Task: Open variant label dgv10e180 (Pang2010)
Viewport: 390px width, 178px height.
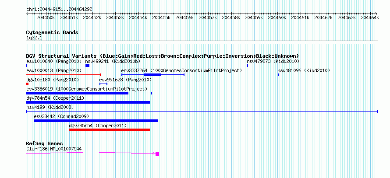Action: tap(53, 80)
